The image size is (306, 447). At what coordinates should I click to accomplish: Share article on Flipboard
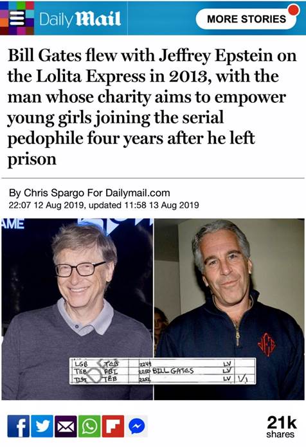(113, 426)
